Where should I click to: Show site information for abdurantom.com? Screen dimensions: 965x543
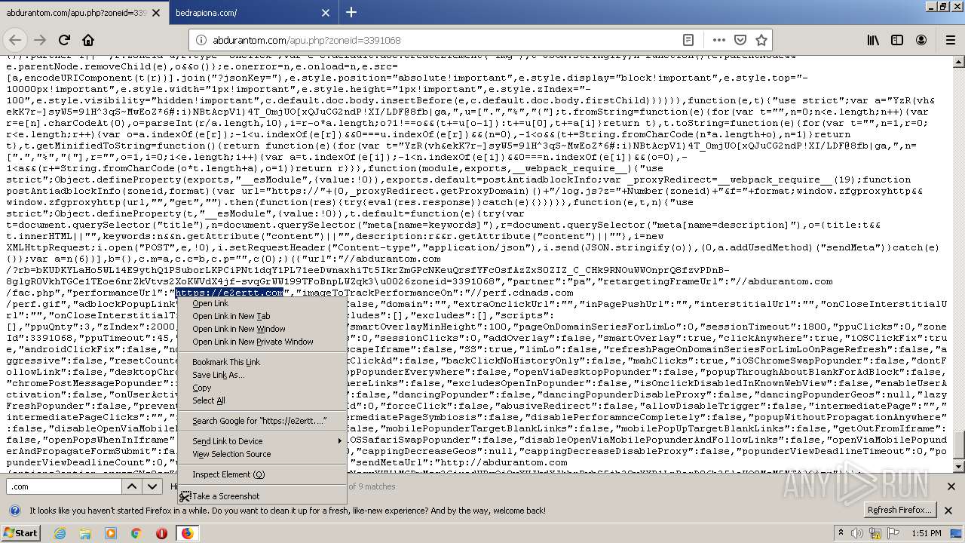tap(201, 40)
